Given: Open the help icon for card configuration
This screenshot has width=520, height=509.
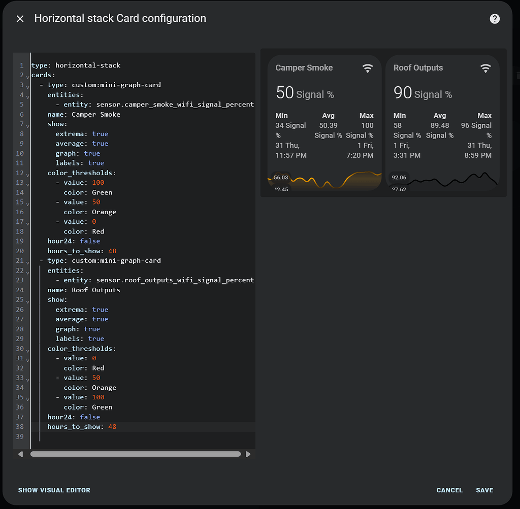Looking at the screenshot, I should coord(495,19).
